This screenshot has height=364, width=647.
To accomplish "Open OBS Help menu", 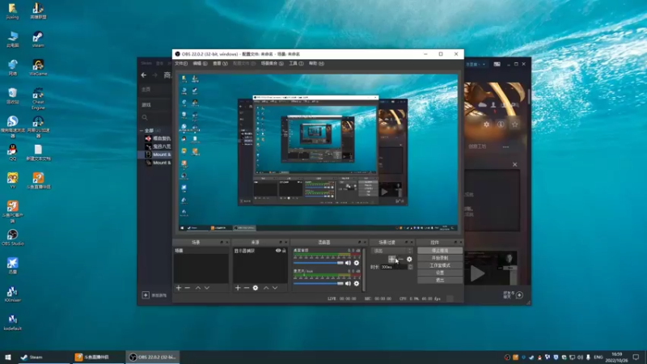I will (x=316, y=64).
